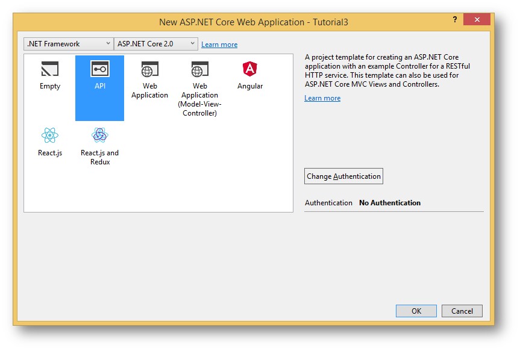Select the Empty project template icon
The image size is (520, 351).
(x=50, y=69)
